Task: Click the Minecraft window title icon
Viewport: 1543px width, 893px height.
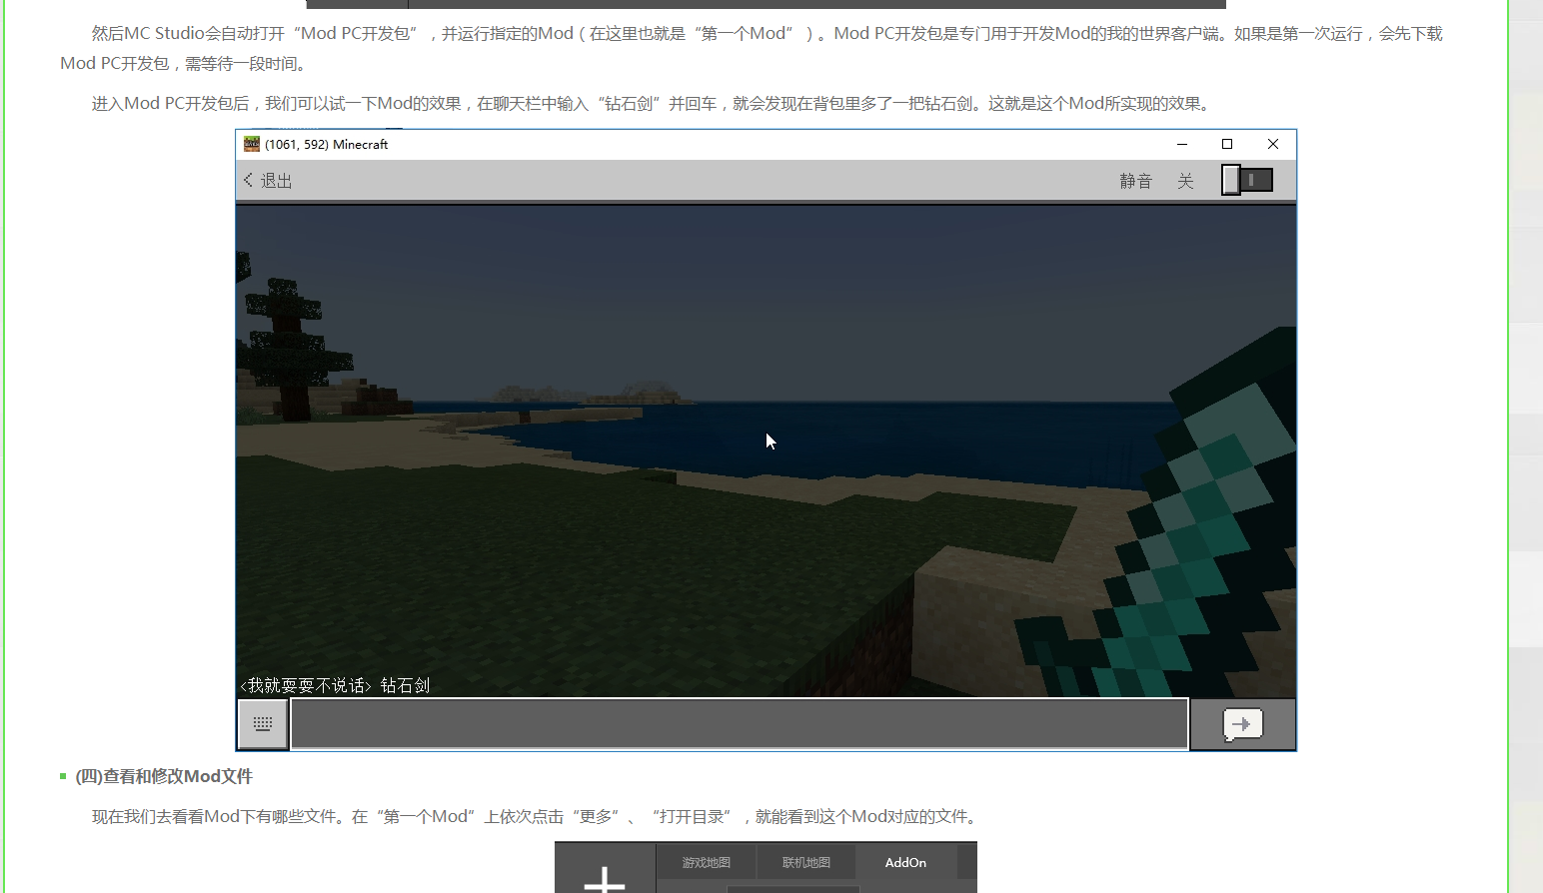Action: [x=252, y=144]
